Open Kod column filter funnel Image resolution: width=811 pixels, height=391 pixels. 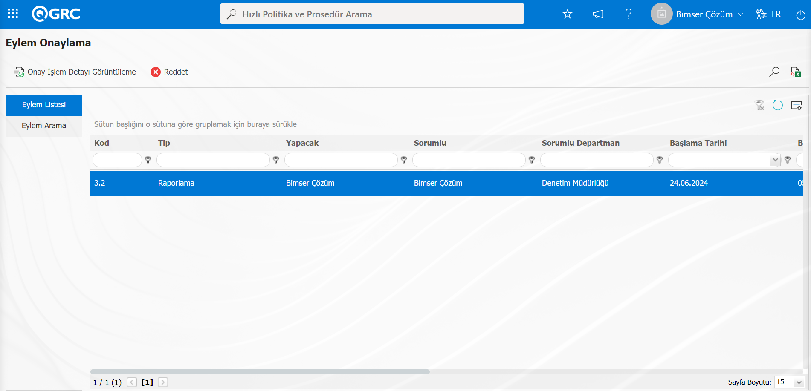pyautogui.click(x=148, y=160)
